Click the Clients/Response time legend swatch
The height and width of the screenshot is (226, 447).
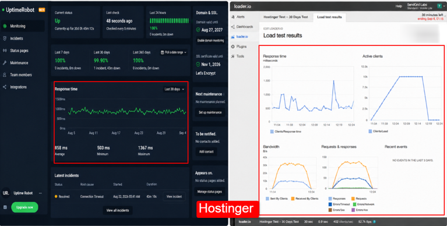272,132
